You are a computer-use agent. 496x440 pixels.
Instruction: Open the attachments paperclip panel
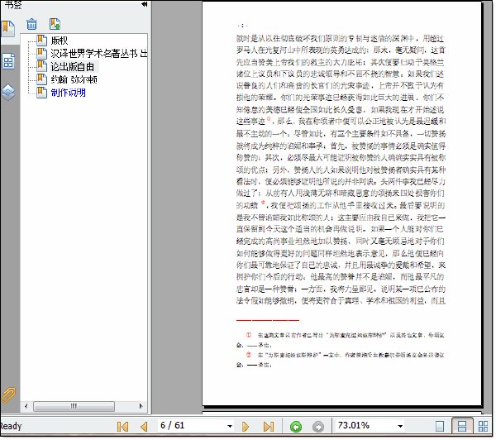click(8, 395)
